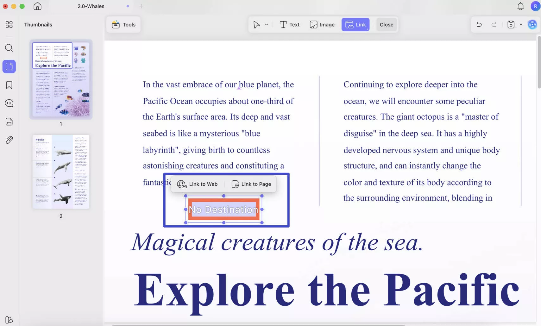Open the home screen icon
The image size is (541, 326).
(37, 6)
